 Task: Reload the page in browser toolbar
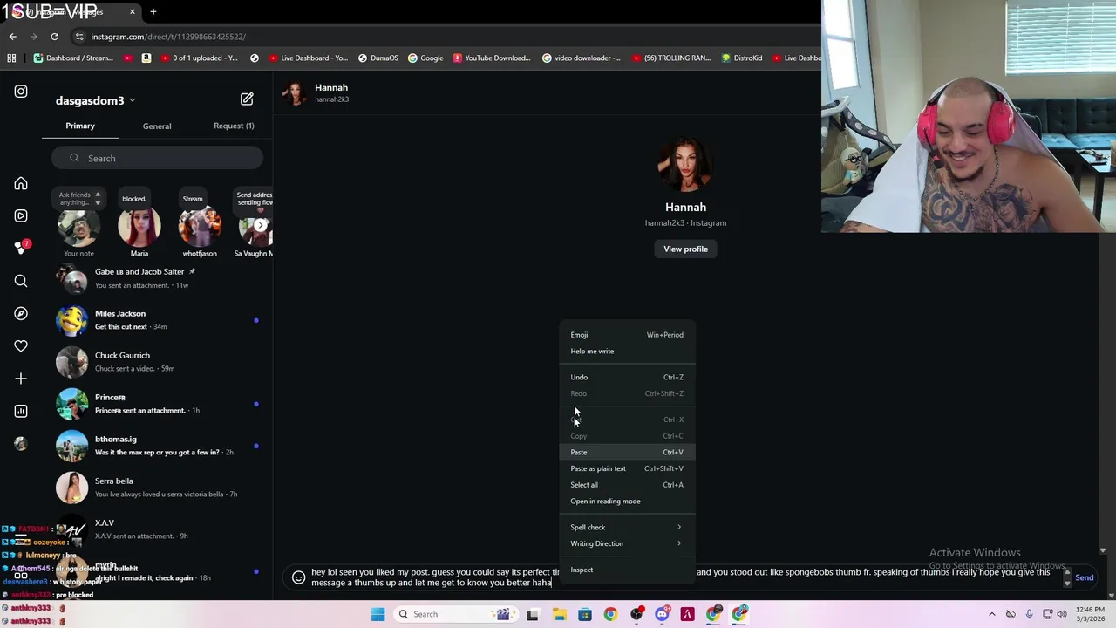click(x=54, y=37)
